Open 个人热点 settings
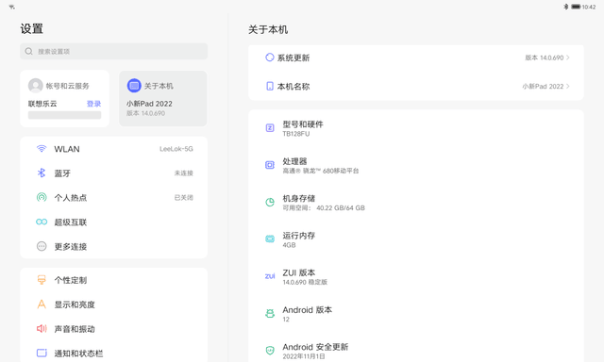 (113, 198)
